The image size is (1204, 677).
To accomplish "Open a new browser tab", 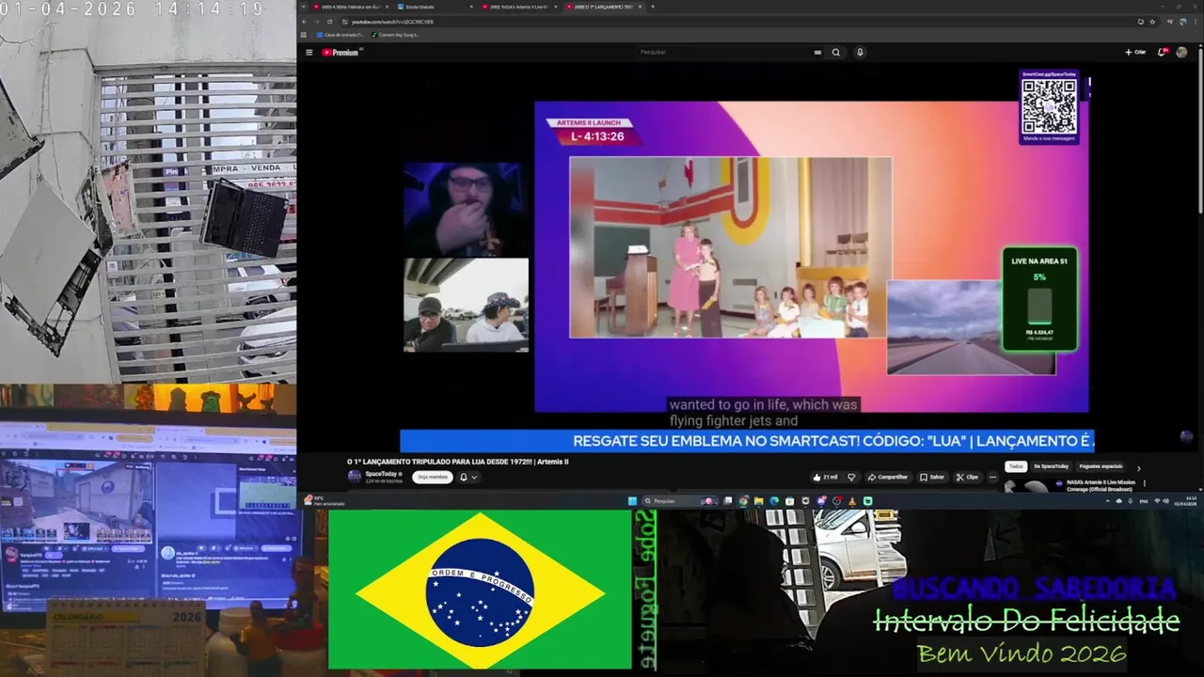I will pyautogui.click(x=653, y=7).
